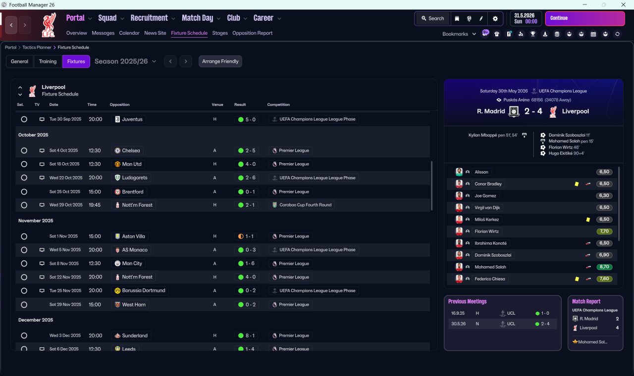This screenshot has height=376, width=634.
Task: Select the Aston Villa fixture radio button
Action: 24,236
